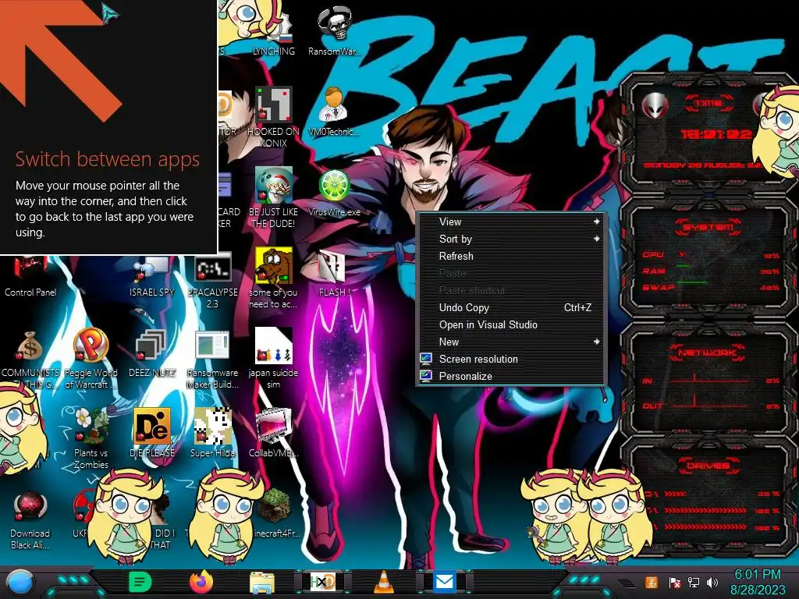Choose Open in Visual Studio
This screenshot has height=599, width=799.
(x=511, y=325)
